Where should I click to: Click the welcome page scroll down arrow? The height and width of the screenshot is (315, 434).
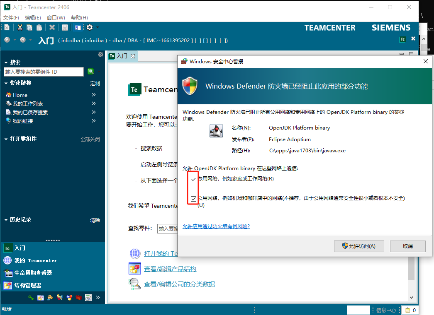[x=411, y=298]
